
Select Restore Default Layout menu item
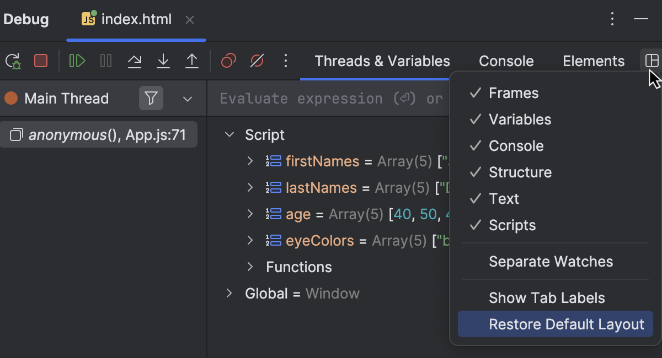point(566,324)
